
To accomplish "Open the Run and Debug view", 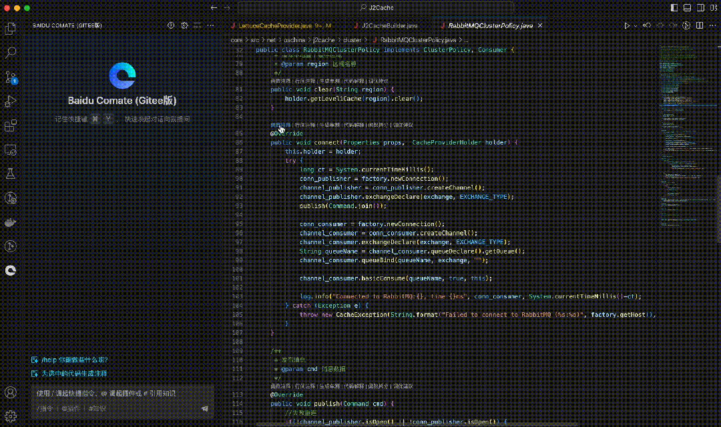I will coord(11,101).
